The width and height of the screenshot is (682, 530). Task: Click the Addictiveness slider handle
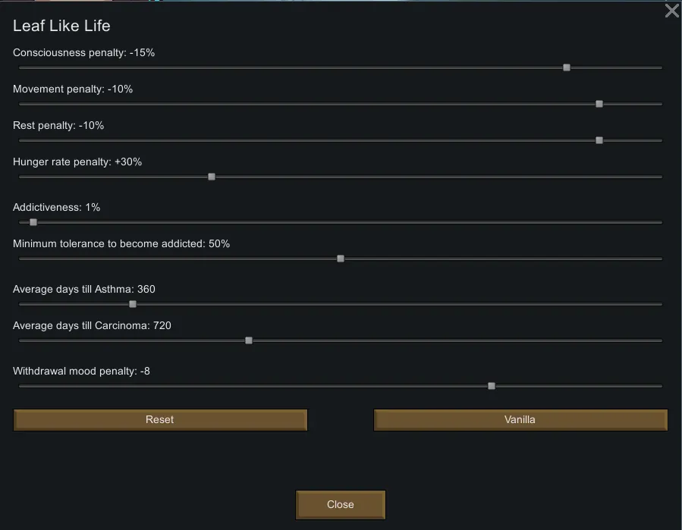tap(33, 222)
